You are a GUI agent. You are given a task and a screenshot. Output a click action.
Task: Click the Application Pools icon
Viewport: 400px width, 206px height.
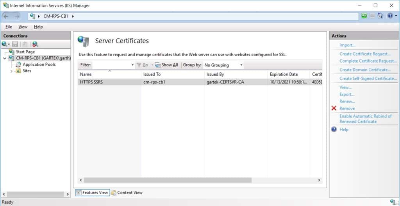coord(18,64)
